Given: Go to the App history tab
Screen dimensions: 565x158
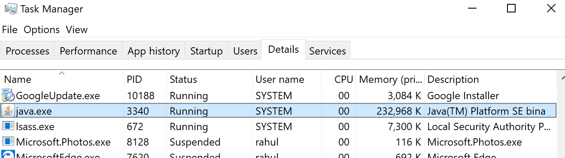Looking at the screenshot, I should (154, 51).
